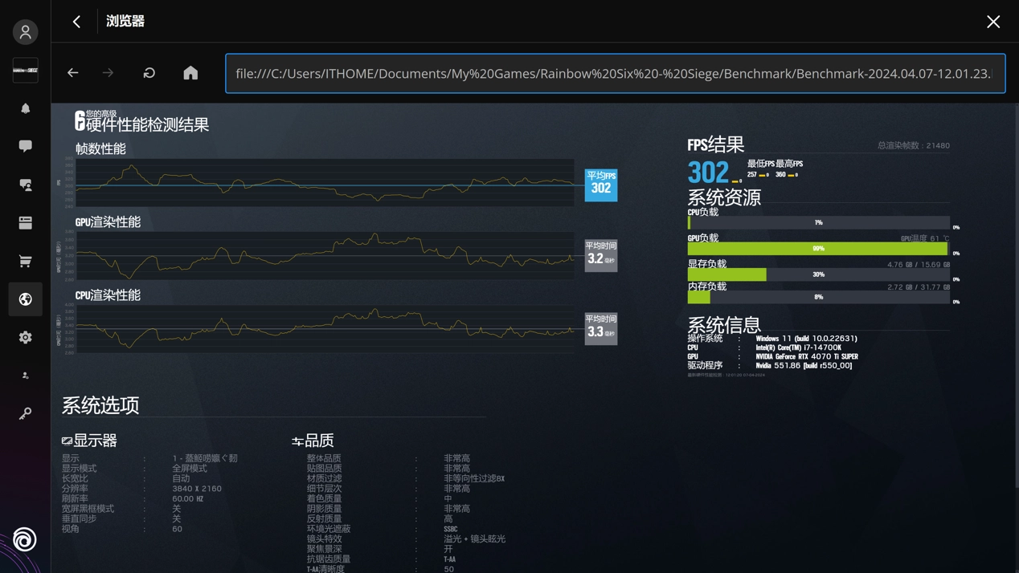Open the news card icon in sidebar
The width and height of the screenshot is (1019, 573).
[x=26, y=223]
